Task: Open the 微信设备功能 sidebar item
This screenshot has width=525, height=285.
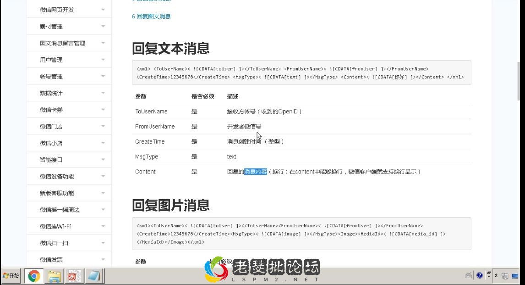Action: click(69, 176)
